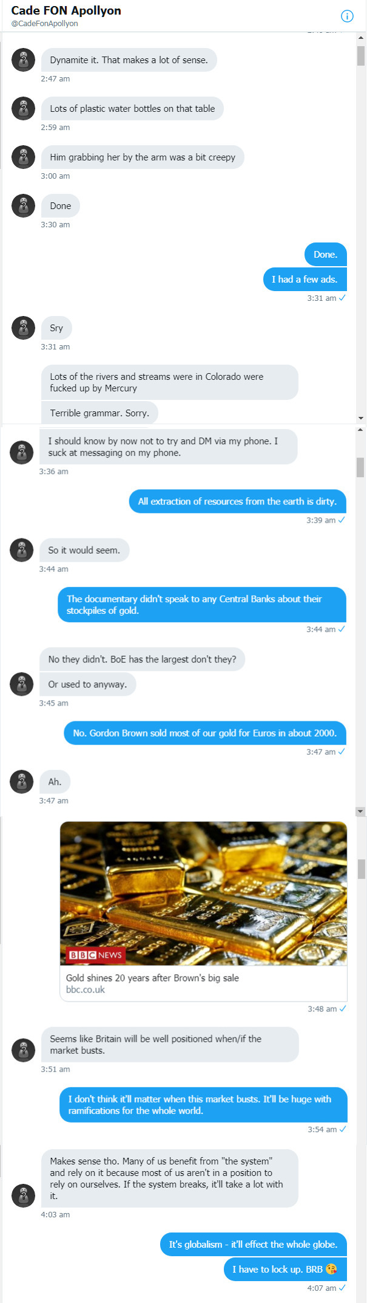Click the scrollbar up arrow at top
Viewport: 367px width, 1303px height.
point(361,38)
